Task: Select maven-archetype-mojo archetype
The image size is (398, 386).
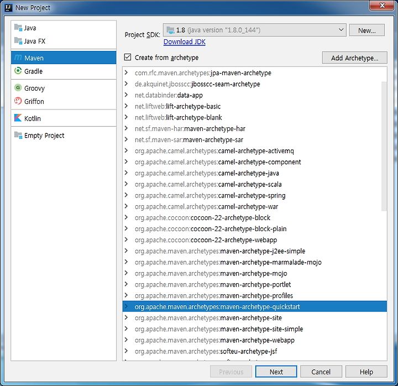Action: click(x=255, y=273)
